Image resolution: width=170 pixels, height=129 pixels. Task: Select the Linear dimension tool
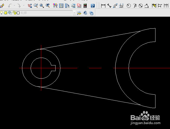(103, 6)
